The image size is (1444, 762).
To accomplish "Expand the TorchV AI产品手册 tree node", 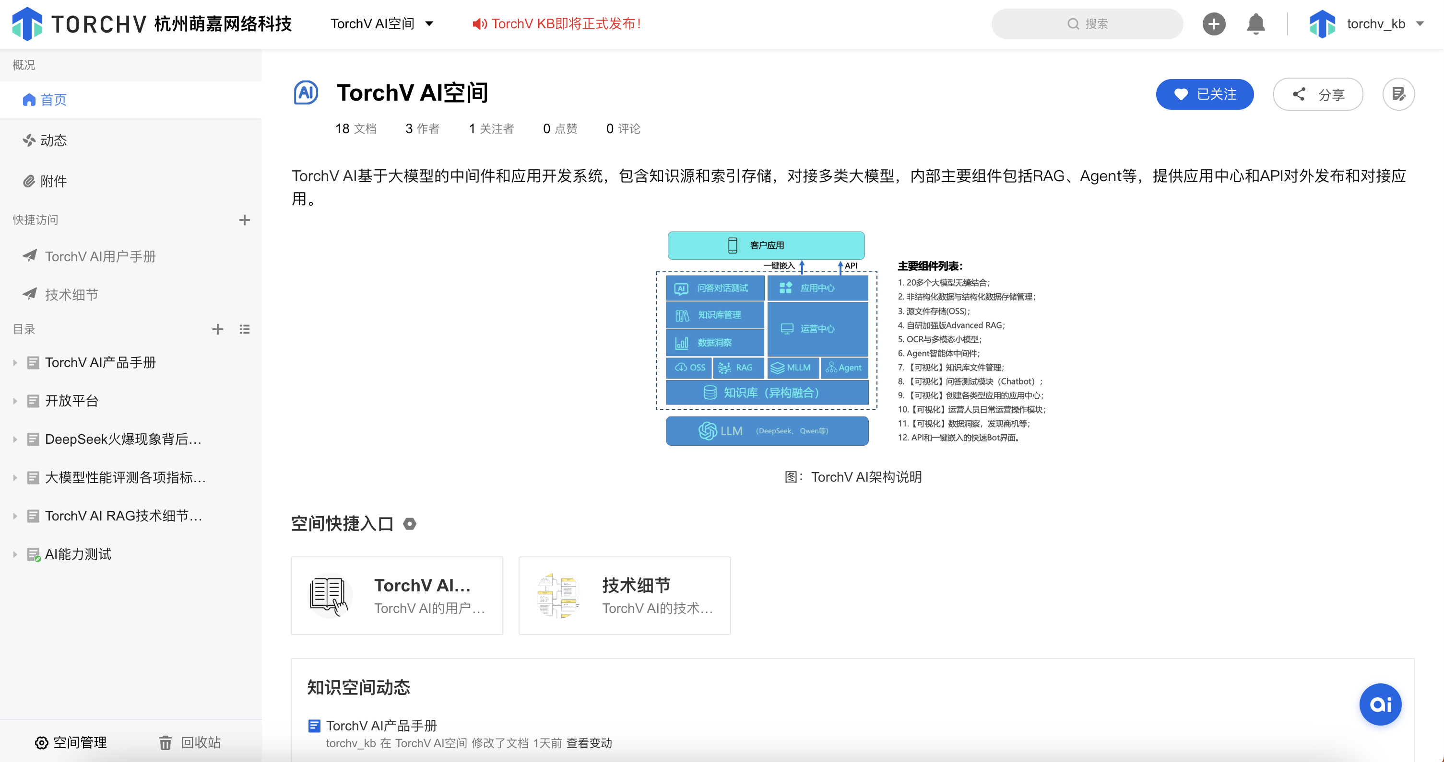I will (x=15, y=362).
